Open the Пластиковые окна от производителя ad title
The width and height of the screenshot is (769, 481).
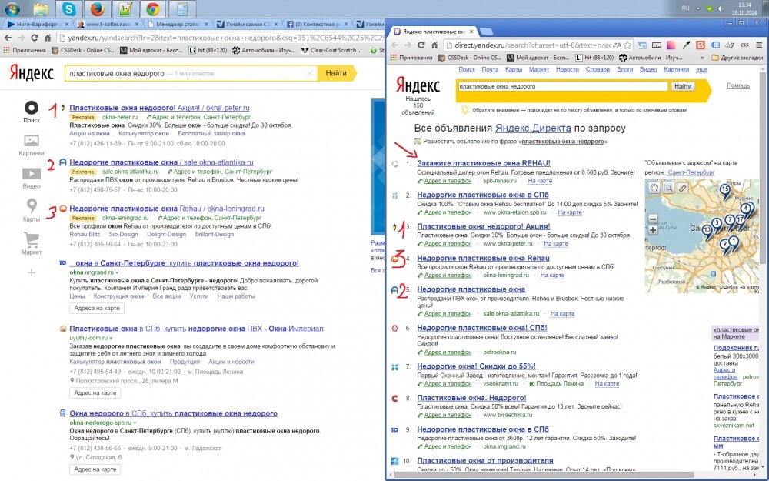coord(485,460)
